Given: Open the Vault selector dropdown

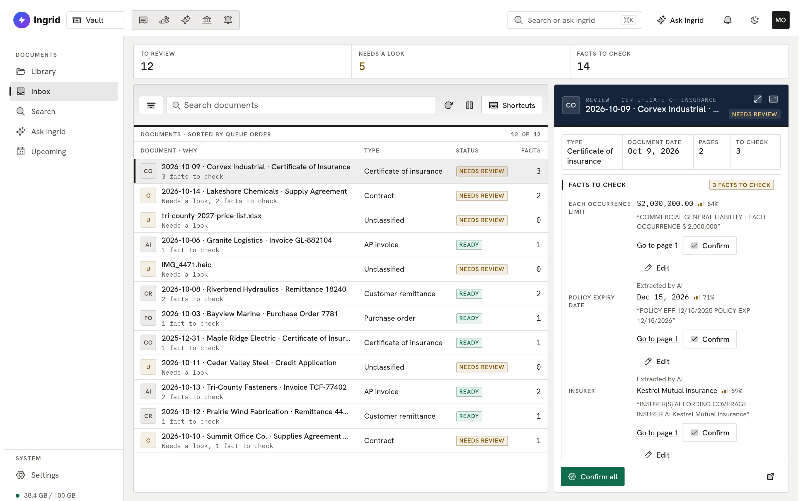Looking at the screenshot, I should click(x=95, y=20).
